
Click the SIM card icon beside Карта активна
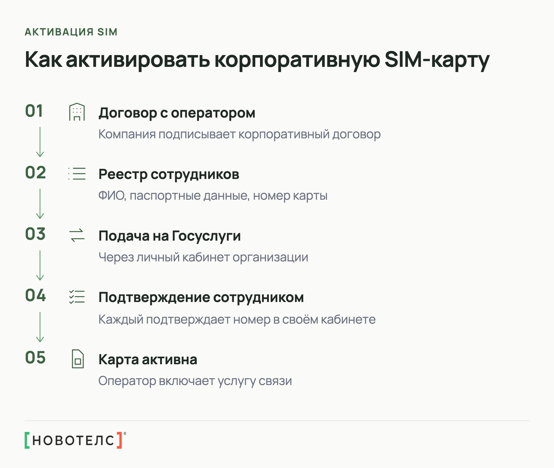78,359
